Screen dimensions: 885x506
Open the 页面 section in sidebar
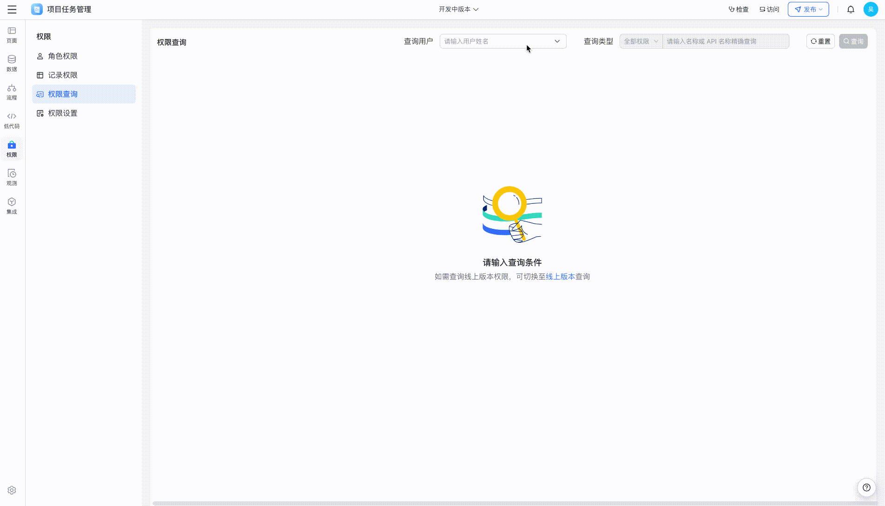[x=12, y=35]
